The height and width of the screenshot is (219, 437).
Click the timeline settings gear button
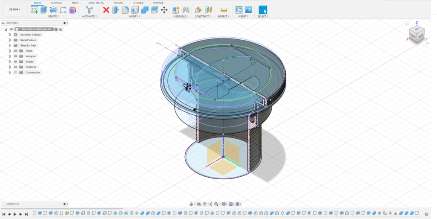[x=426, y=214]
